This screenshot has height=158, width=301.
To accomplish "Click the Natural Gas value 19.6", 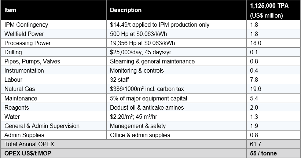I will click(x=255, y=89).
